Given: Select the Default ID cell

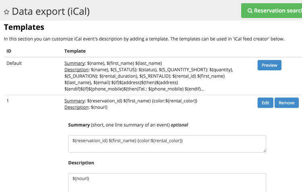Looking at the screenshot, I should click(14, 63).
